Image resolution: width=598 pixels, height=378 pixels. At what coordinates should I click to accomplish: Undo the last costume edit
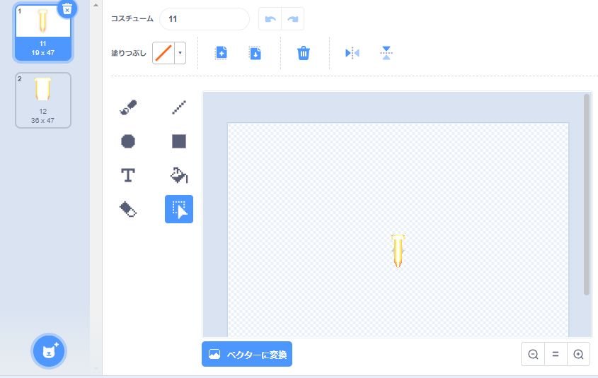(270, 19)
